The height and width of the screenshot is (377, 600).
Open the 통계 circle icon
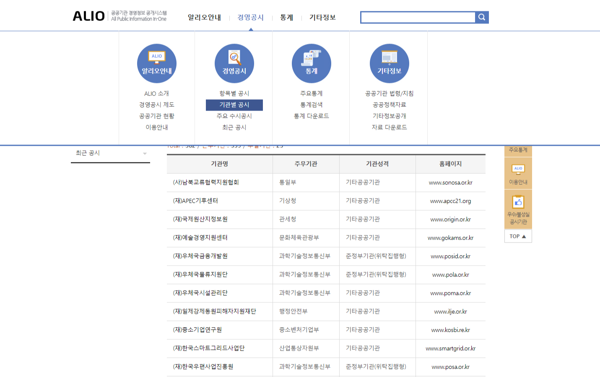312,64
